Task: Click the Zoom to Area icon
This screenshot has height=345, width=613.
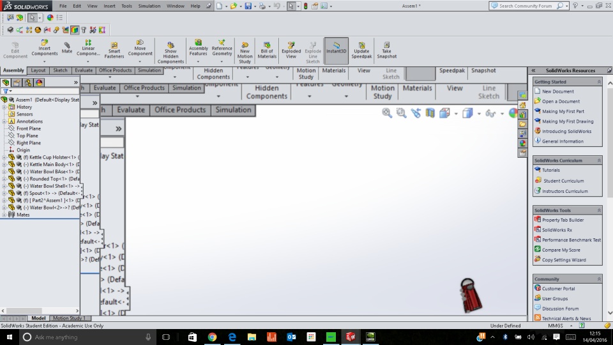Action: 401,113
